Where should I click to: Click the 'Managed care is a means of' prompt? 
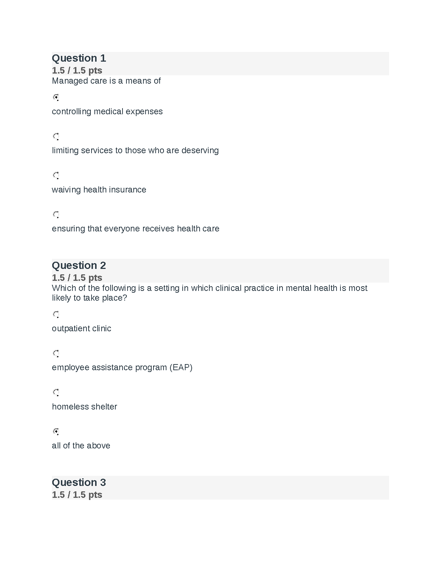tap(106, 81)
